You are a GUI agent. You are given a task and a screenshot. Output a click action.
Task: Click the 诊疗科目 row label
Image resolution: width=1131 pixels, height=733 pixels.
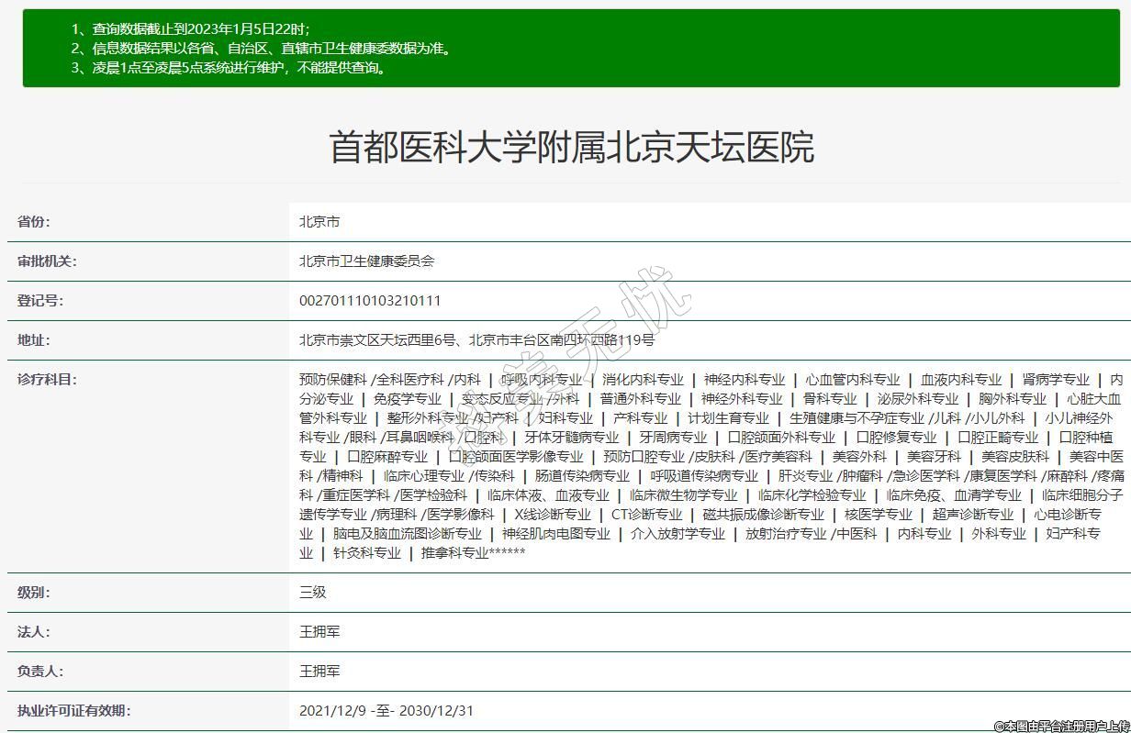pos(47,380)
